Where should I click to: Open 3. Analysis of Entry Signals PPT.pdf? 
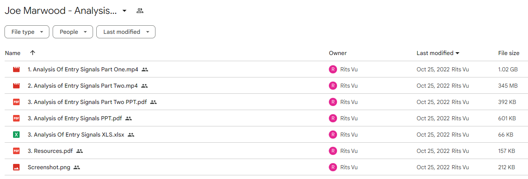click(x=75, y=118)
